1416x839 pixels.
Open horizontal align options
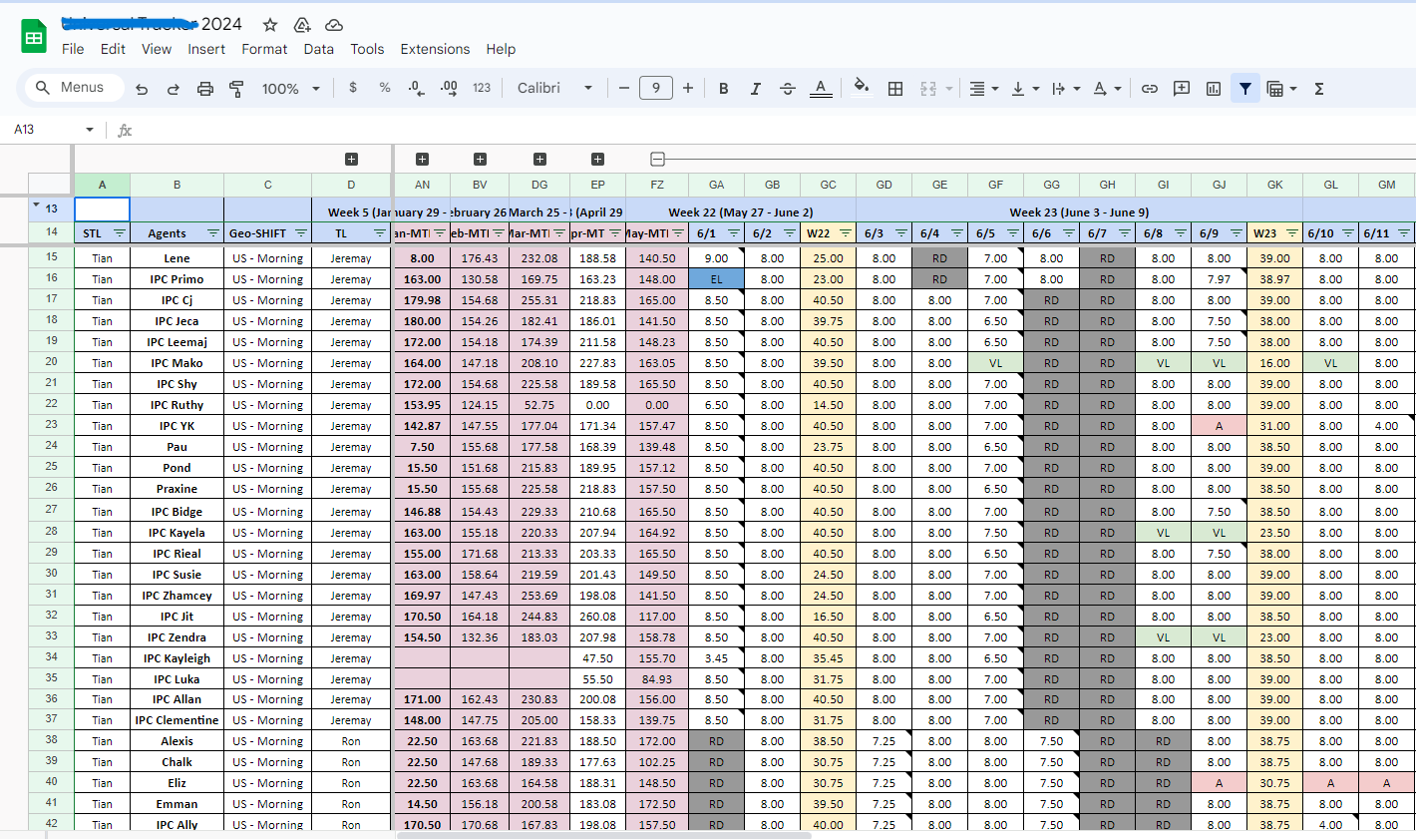pos(984,89)
